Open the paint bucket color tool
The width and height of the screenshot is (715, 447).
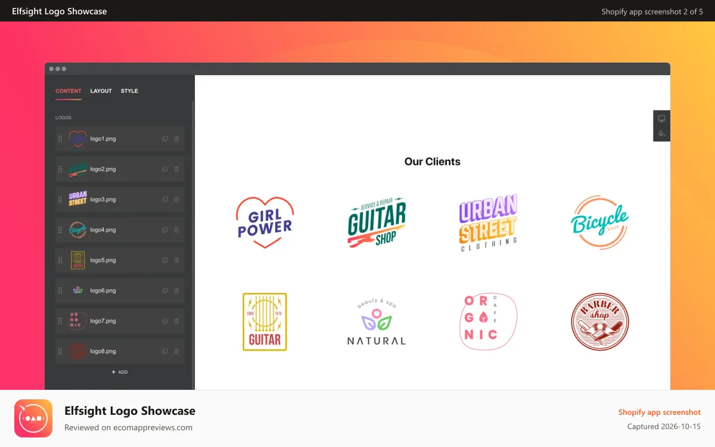click(661, 134)
